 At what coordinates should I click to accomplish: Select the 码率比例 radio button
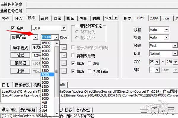tap(77, 32)
